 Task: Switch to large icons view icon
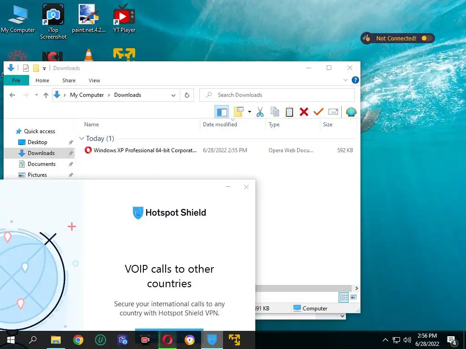click(x=354, y=297)
